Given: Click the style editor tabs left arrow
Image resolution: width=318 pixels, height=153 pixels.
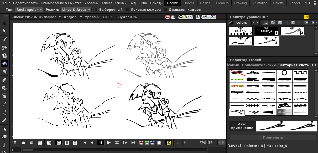Looking at the screenshot, I should point(312,65).
